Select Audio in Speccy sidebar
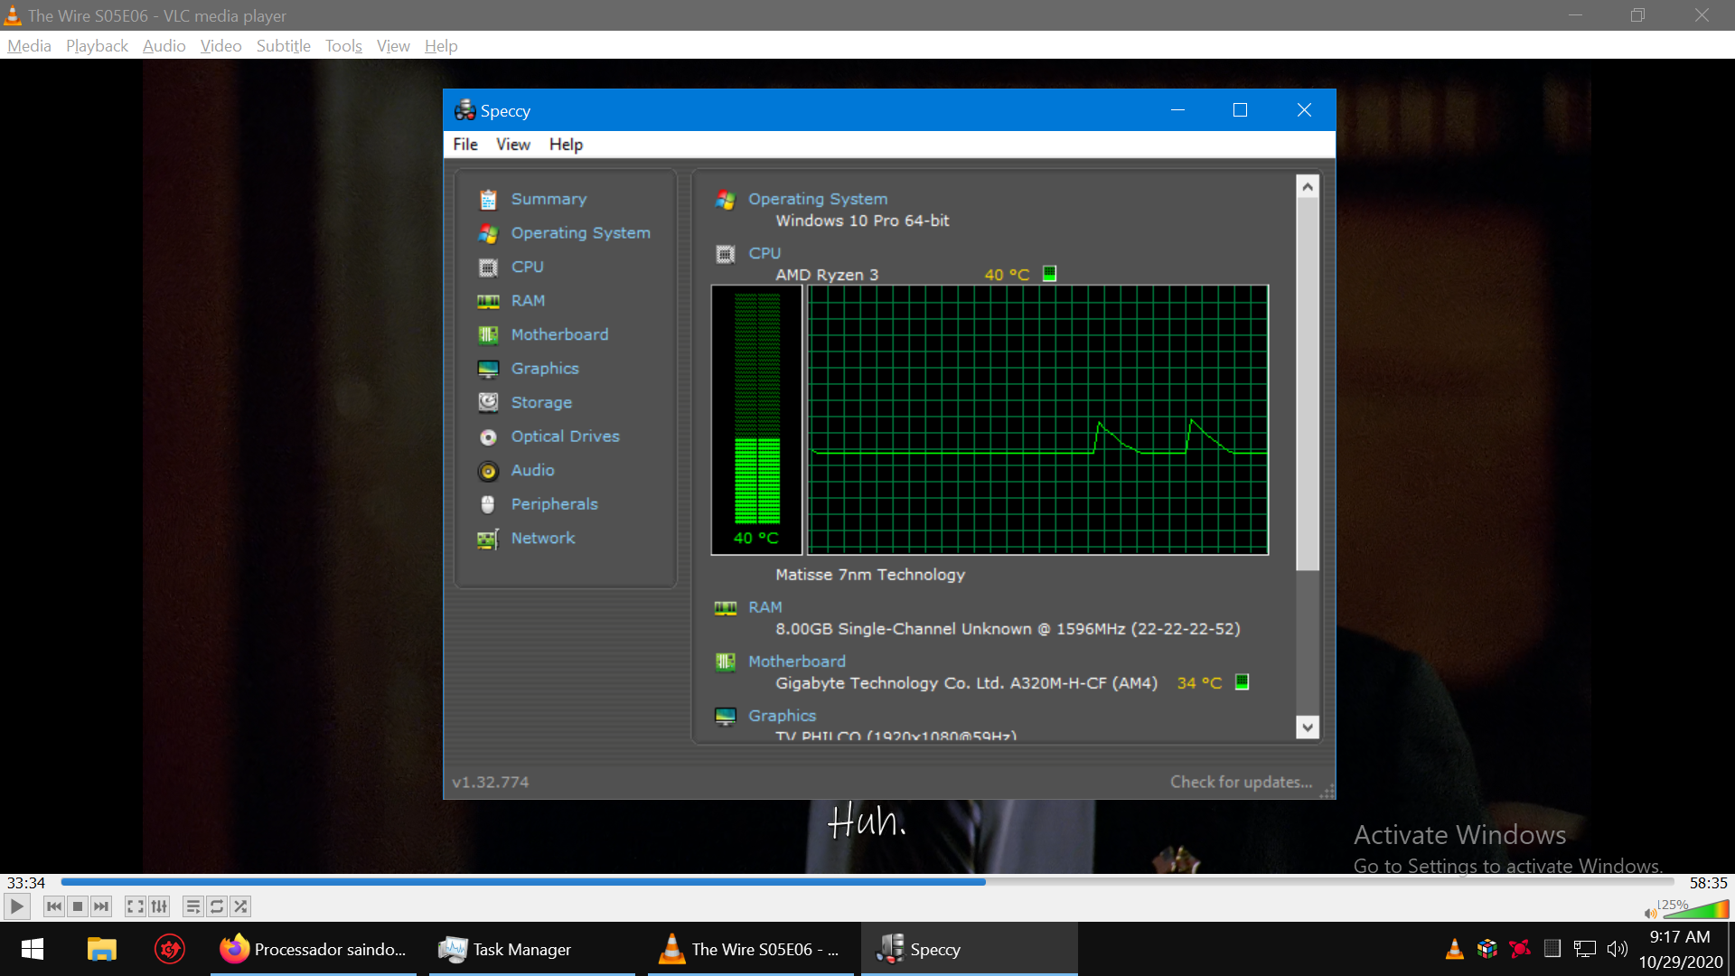The height and width of the screenshot is (976, 1735). coord(532,470)
